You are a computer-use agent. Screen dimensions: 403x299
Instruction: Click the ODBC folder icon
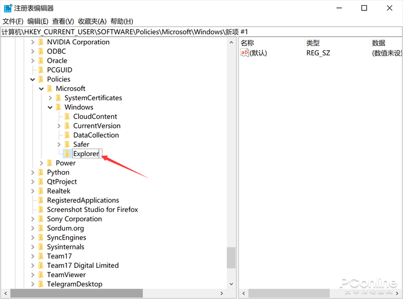(41, 51)
